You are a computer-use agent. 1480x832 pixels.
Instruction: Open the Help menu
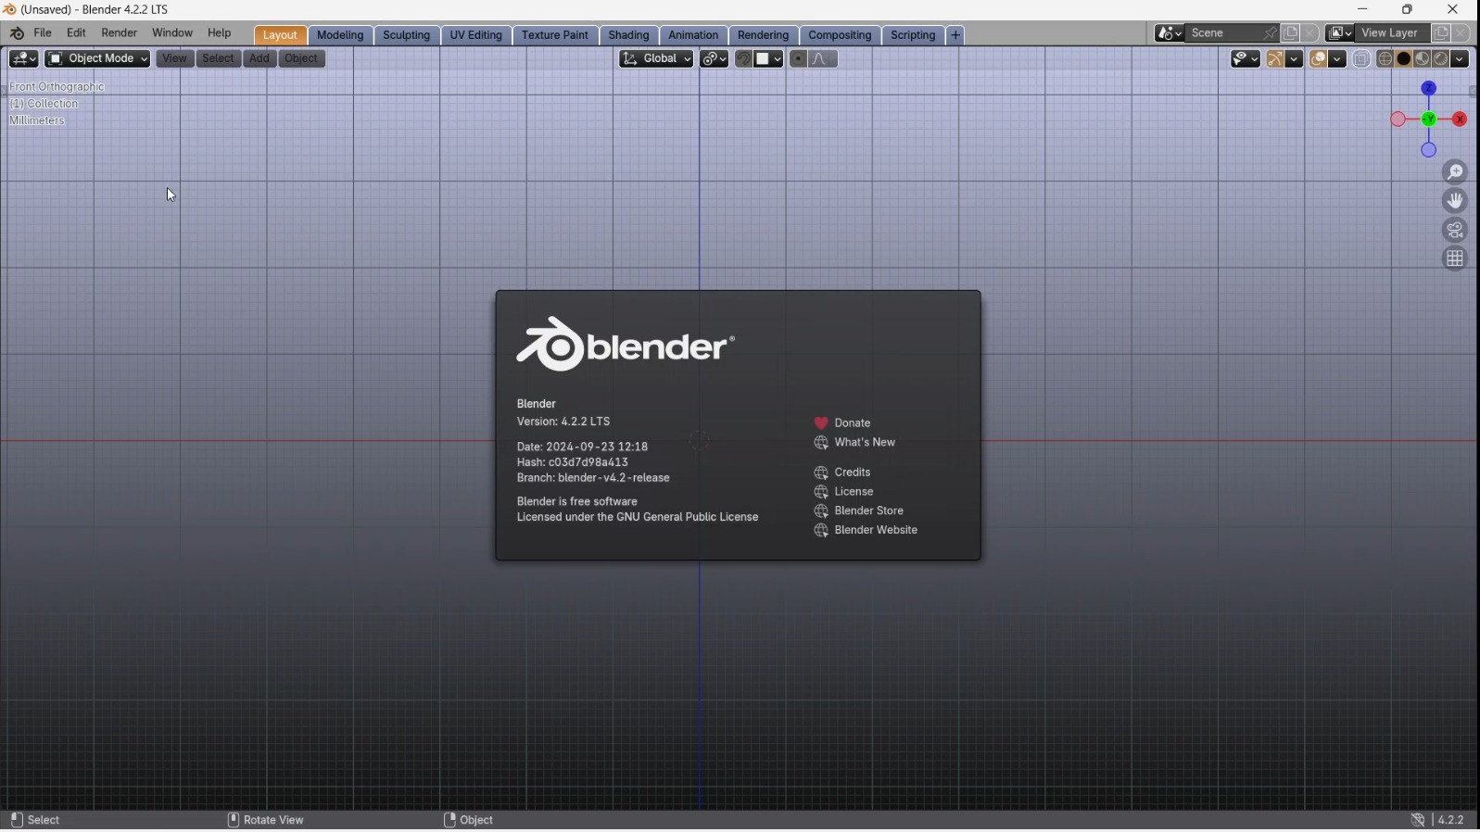tap(220, 33)
